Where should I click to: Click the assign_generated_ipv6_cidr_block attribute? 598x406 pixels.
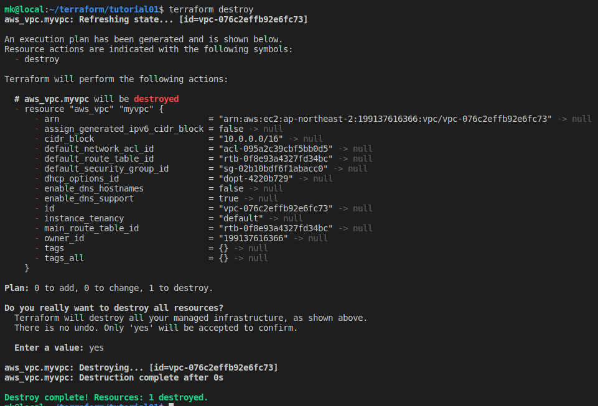(x=124, y=129)
